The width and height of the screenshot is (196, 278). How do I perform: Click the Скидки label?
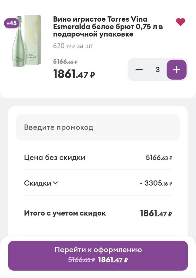[x=38, y=183]
